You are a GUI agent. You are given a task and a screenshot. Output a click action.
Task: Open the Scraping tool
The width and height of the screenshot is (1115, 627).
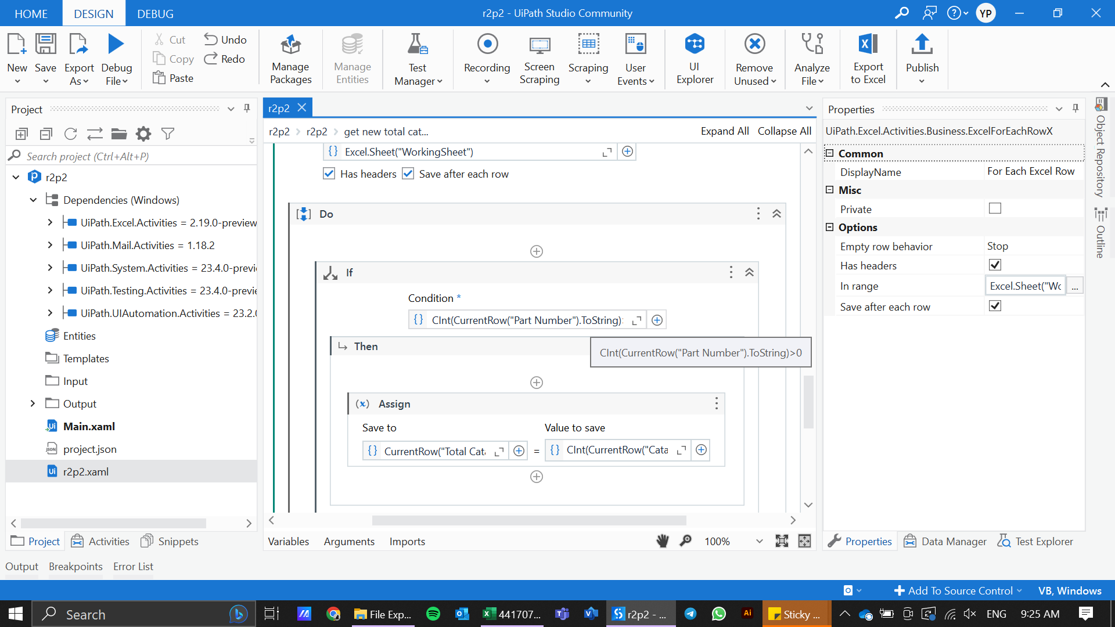[x=588, y=59]
